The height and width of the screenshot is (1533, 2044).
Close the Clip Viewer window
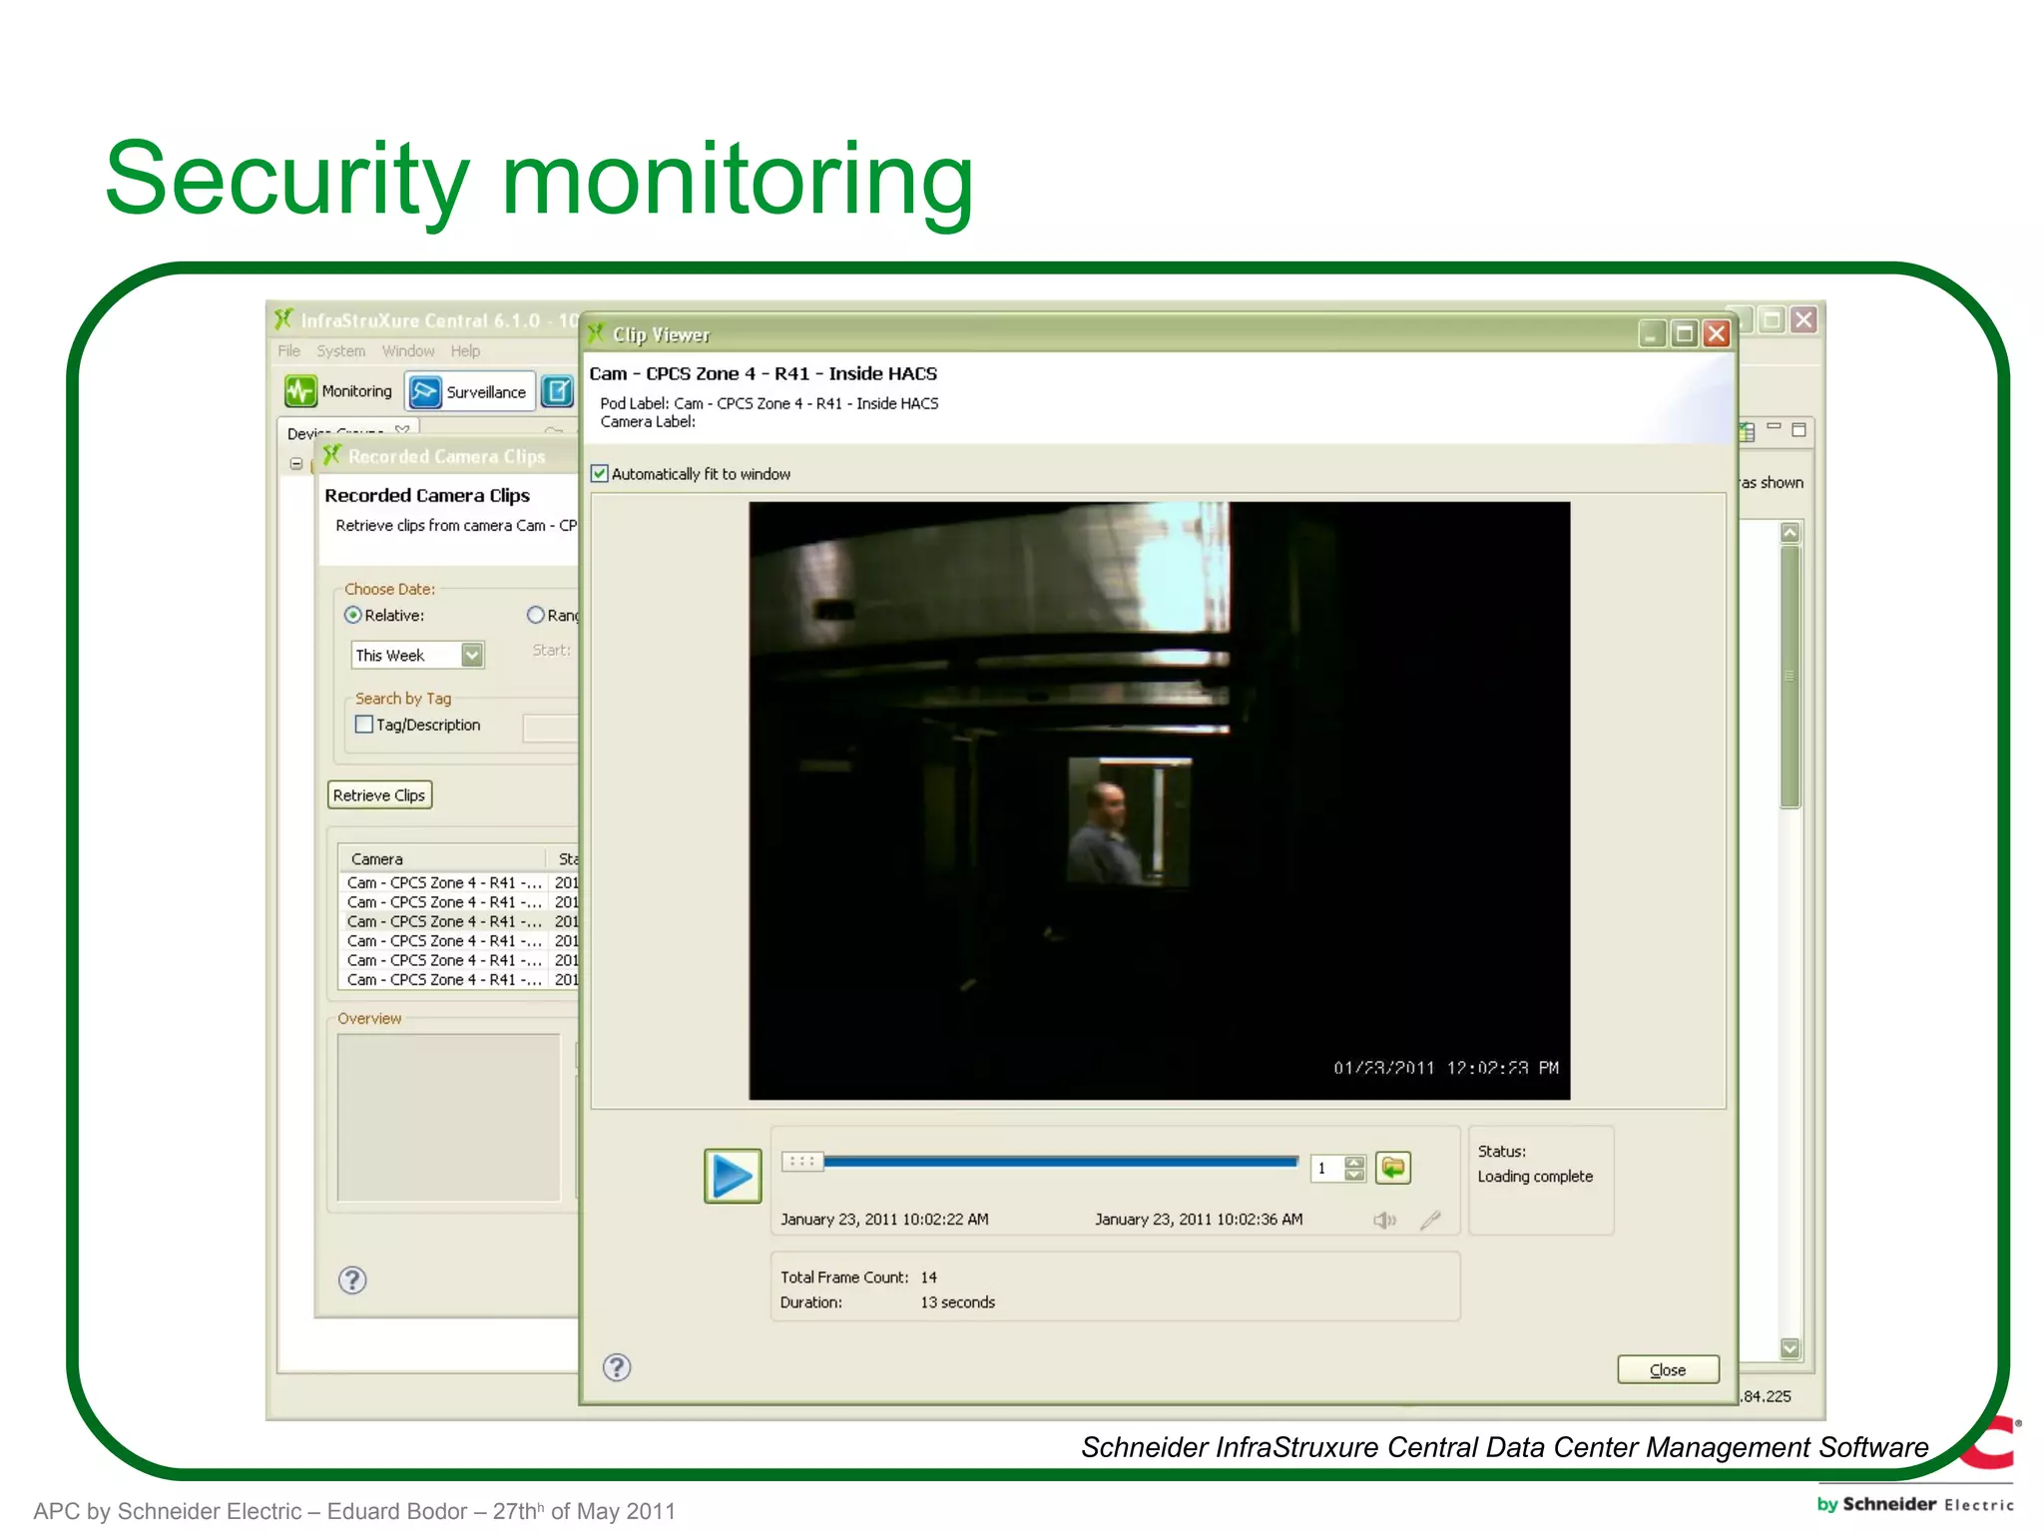[x=1717, y=334]
